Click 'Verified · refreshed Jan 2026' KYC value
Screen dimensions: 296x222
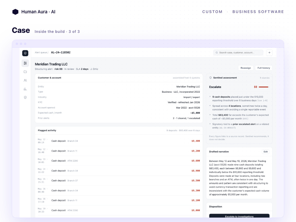[x=184, y=102]
